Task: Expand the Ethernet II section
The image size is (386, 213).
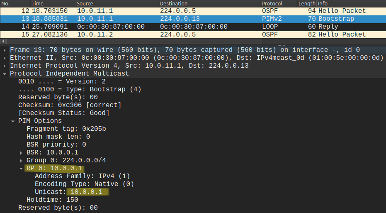Action: [5, 58]
